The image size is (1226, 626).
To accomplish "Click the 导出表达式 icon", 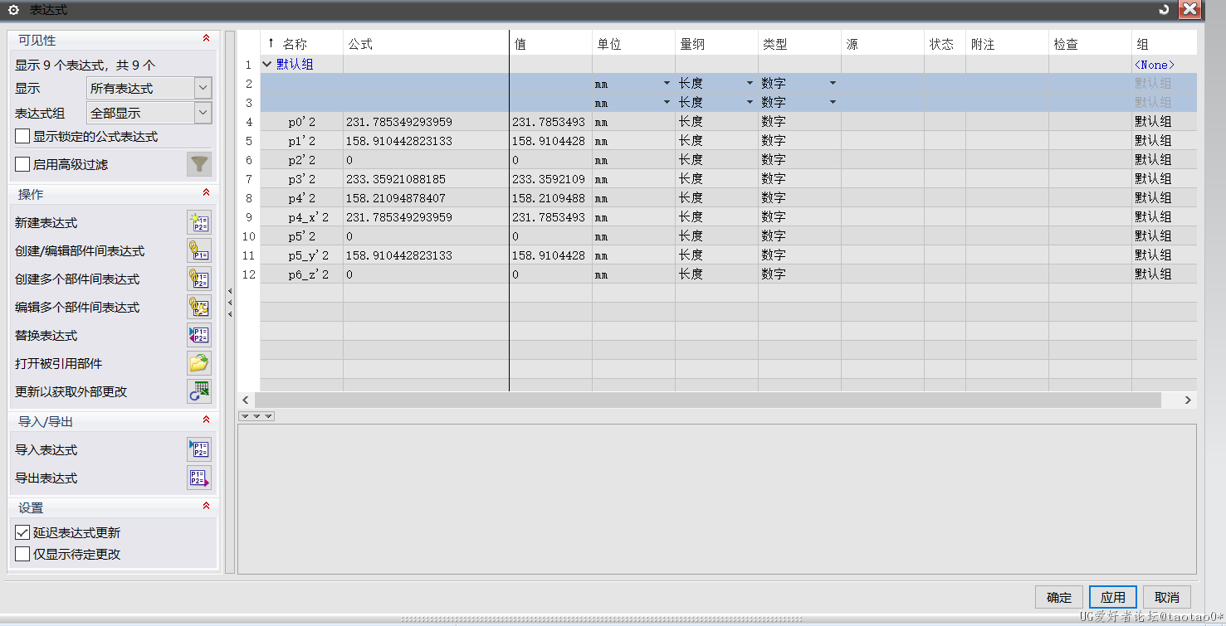I will coord(199,478).
